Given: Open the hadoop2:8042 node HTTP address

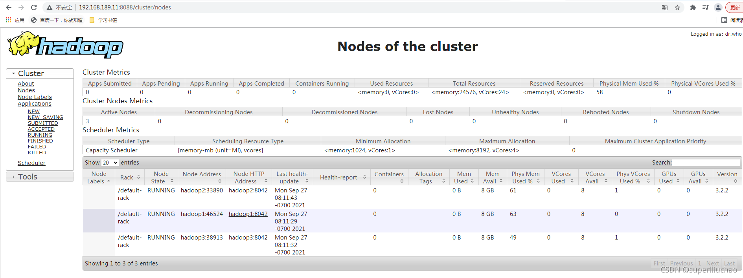Looking at the screenshot, I should (x=248, y=190).
